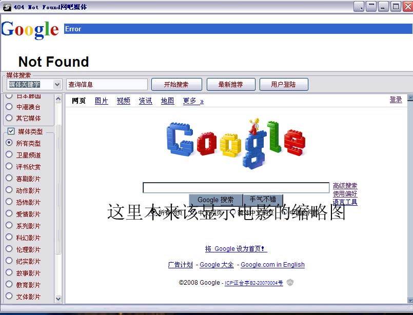Open the 媒体关键字 dropdown
Viewport: 413px width, 315px height.
(57, 85)
